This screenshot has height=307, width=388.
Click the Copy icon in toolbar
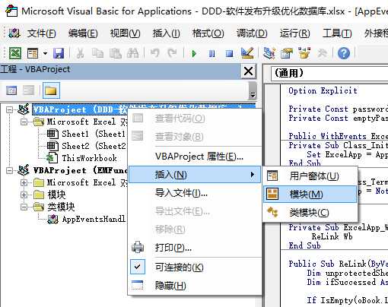coord(97,53)
